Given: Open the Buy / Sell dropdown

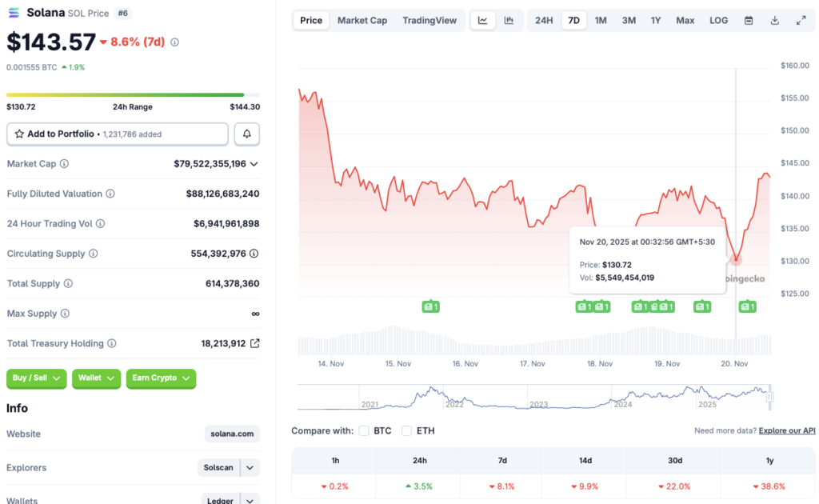Looking at the screenshot, I should 36,378.
